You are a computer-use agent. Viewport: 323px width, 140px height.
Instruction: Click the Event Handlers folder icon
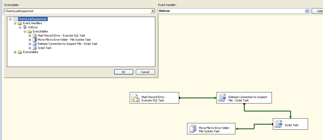[x=20, y=23]
